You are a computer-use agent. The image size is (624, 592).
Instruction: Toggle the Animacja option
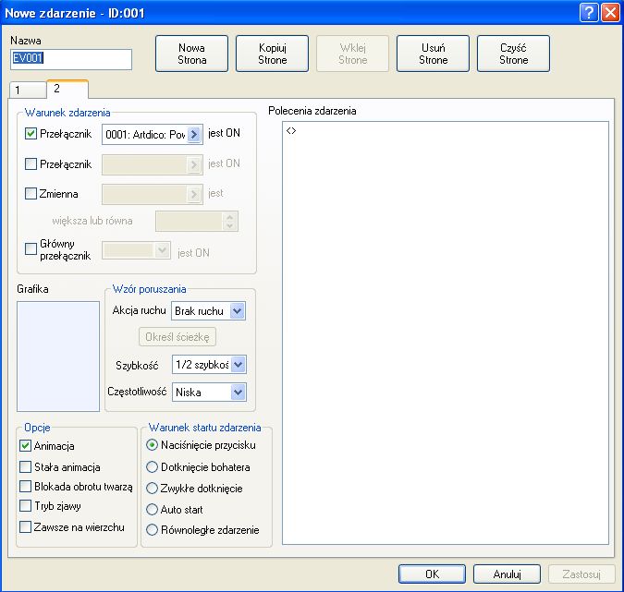[x=26, y=446]
